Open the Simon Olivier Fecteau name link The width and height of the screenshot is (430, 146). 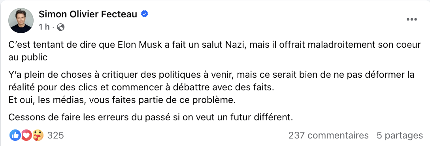tap(88, 14)
